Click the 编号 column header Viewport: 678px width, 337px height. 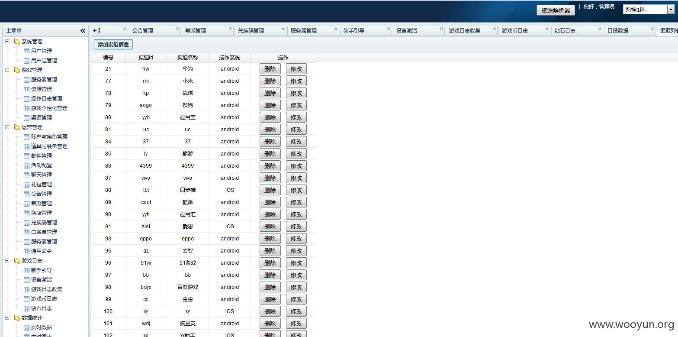[x=108, y=58]
